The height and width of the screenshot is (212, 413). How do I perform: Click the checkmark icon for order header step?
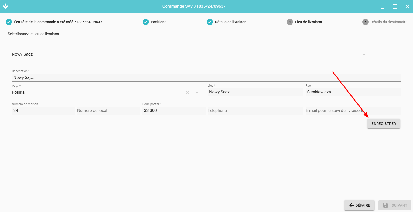(9, 22)
